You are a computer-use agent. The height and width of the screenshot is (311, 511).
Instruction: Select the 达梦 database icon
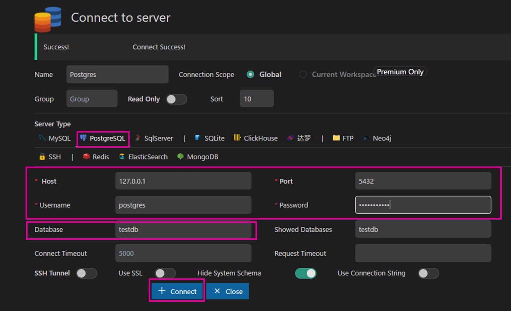coord(291,138)
